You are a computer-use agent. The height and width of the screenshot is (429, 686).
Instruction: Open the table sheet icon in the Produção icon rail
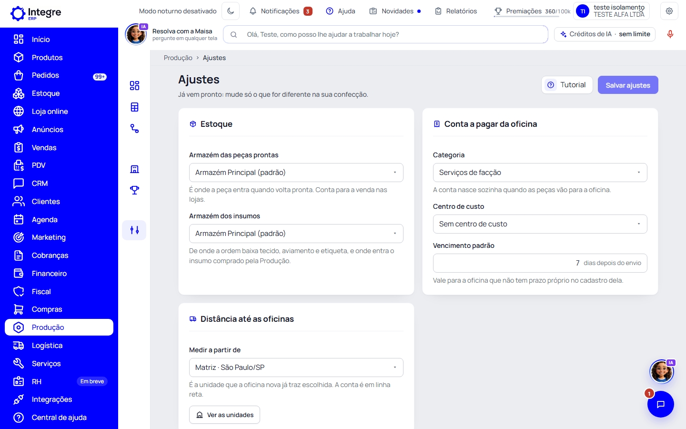(x=134, y=107)
